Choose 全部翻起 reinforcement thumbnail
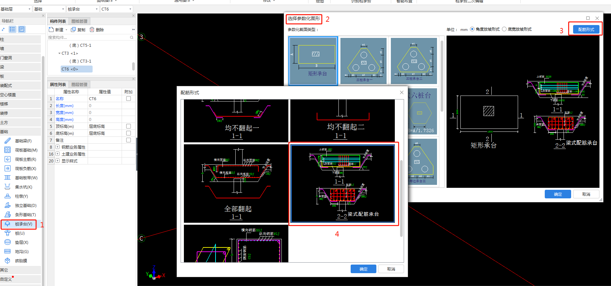Image resolution: width=611 pixels, height=286 pixels. click(x=236, y=184)
